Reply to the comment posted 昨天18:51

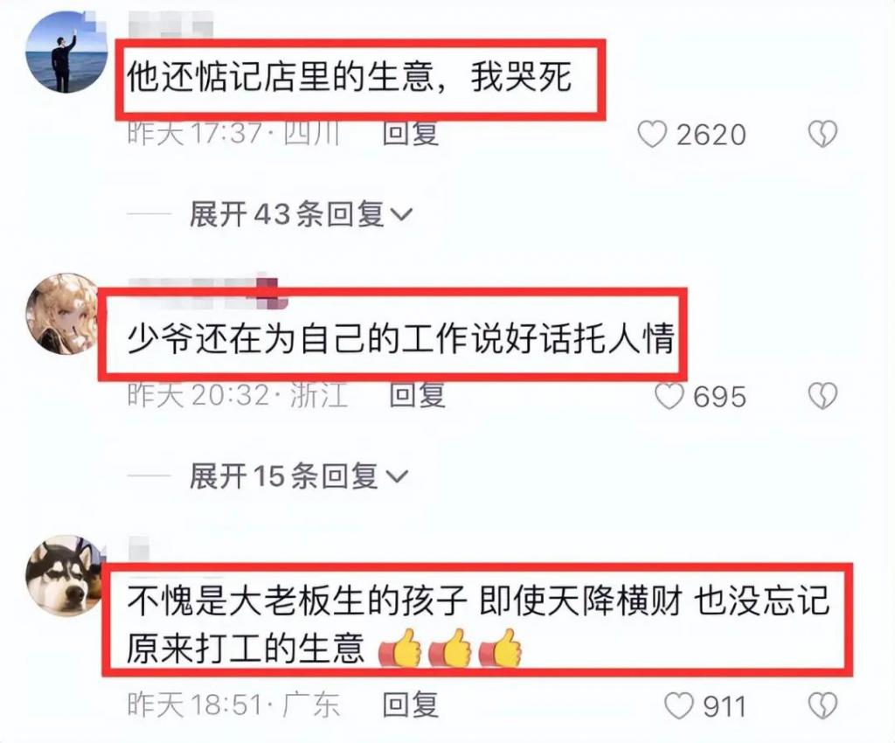click(x=410, y=705)
